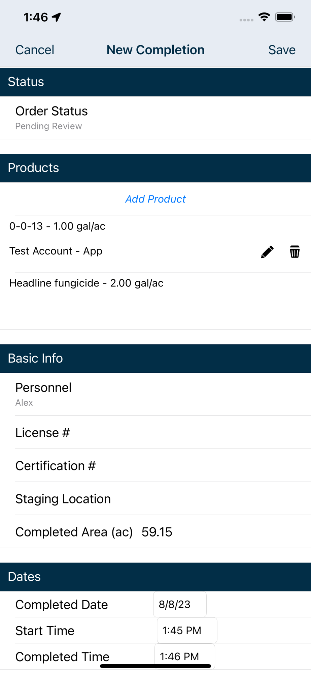311x674 pixels.
Task: Choose Personnel currently set to Alex
Action: click(155, 394)
